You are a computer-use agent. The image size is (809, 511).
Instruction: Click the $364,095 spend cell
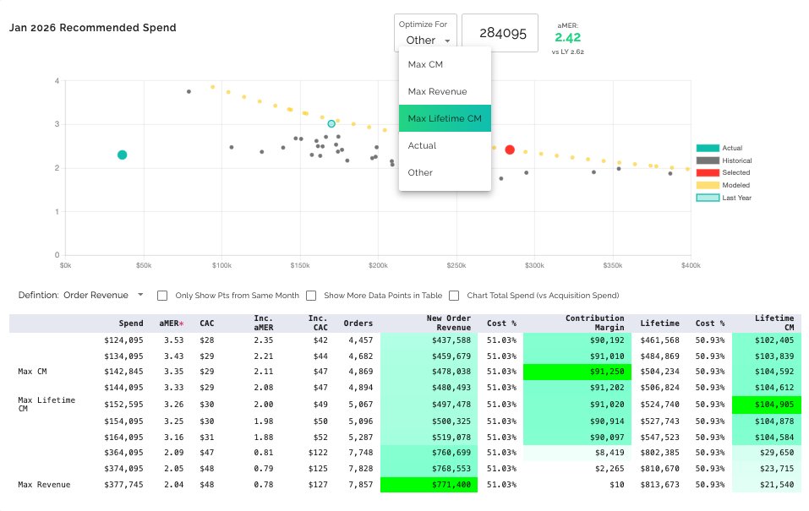pyautogui.click(x=123, y=453)
